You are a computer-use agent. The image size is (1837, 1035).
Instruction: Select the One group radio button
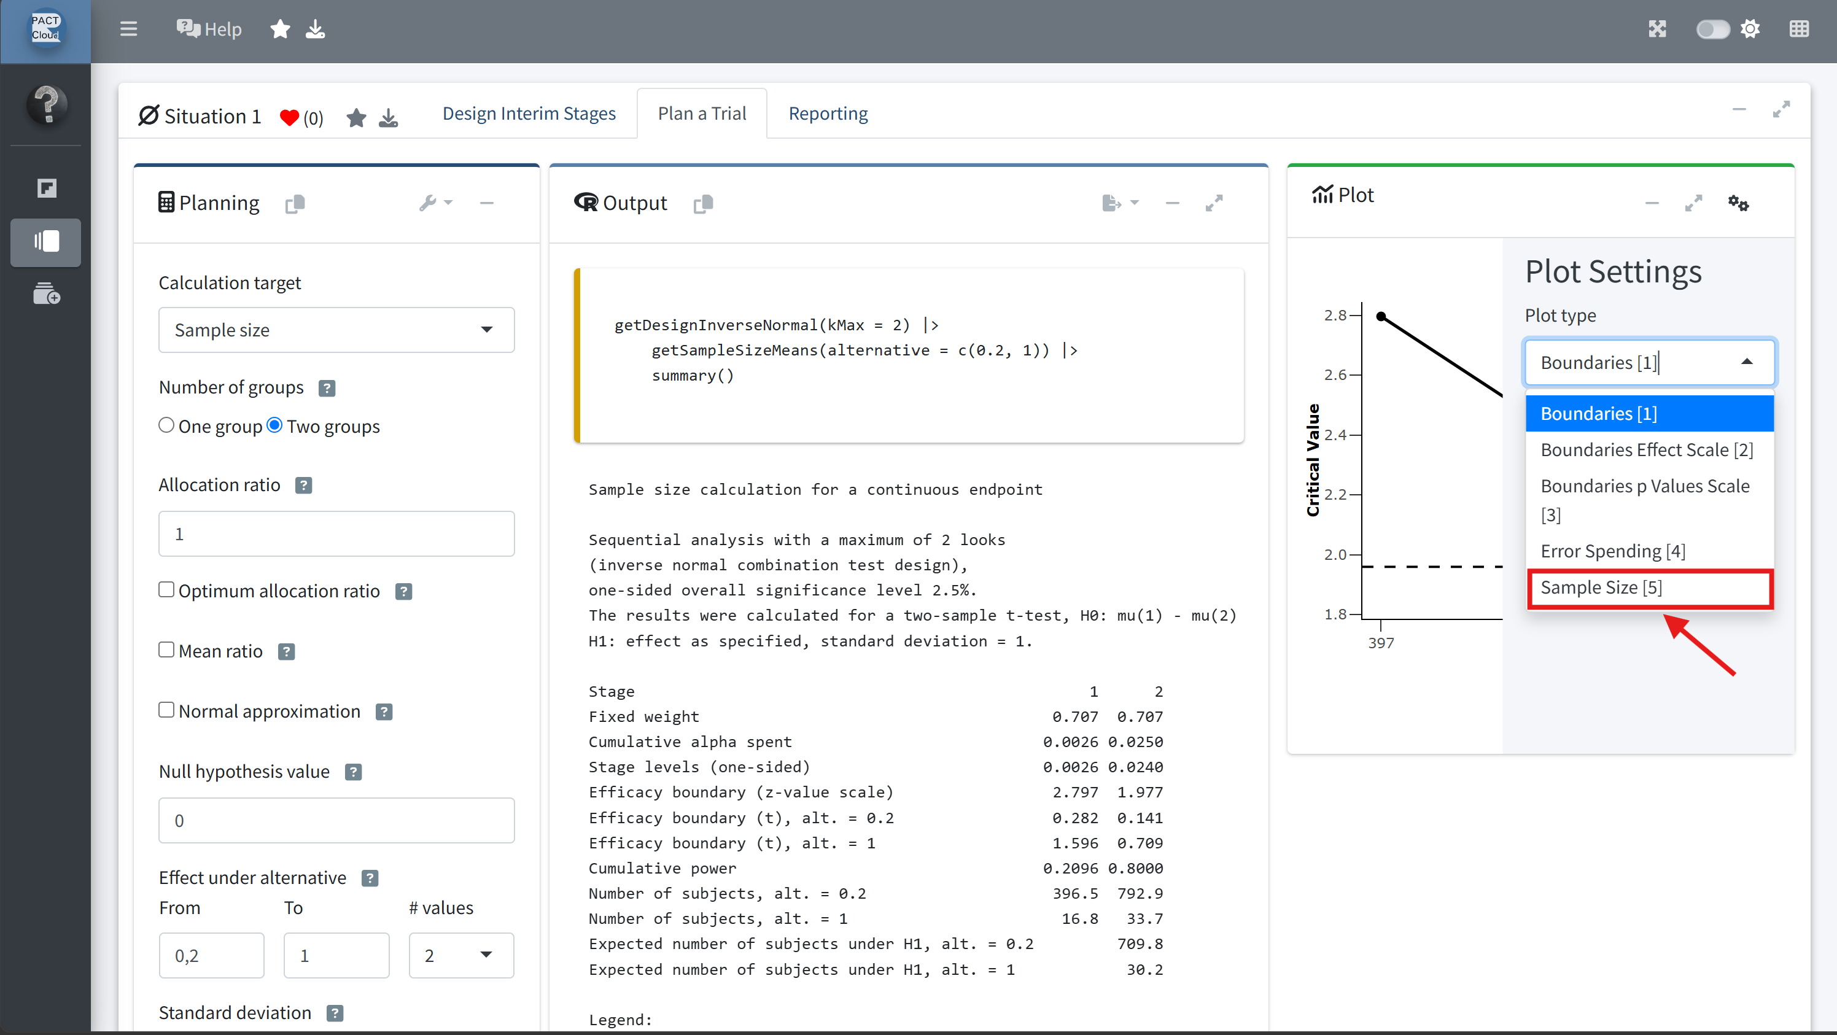pyautogui.click(x=166, y=425)
